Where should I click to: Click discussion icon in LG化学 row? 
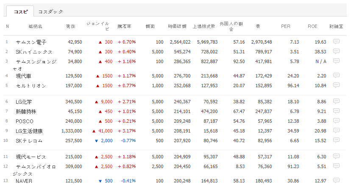click(336, 102)
